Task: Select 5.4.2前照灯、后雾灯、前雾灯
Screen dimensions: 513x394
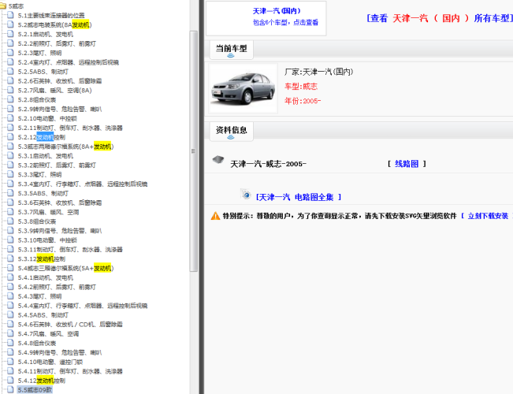Action: (x=57, y=287)
